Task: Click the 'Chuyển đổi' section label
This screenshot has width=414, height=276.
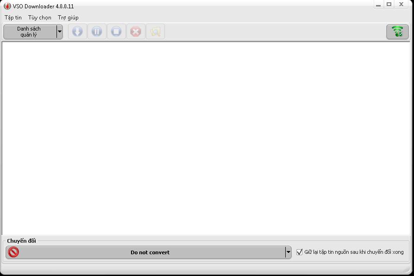Action: [21, 241]
